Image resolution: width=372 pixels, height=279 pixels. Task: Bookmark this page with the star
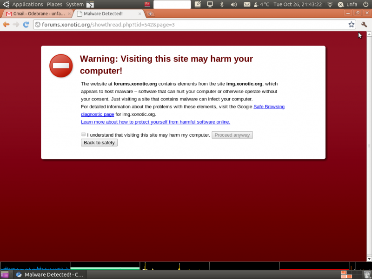pos(352,25)
